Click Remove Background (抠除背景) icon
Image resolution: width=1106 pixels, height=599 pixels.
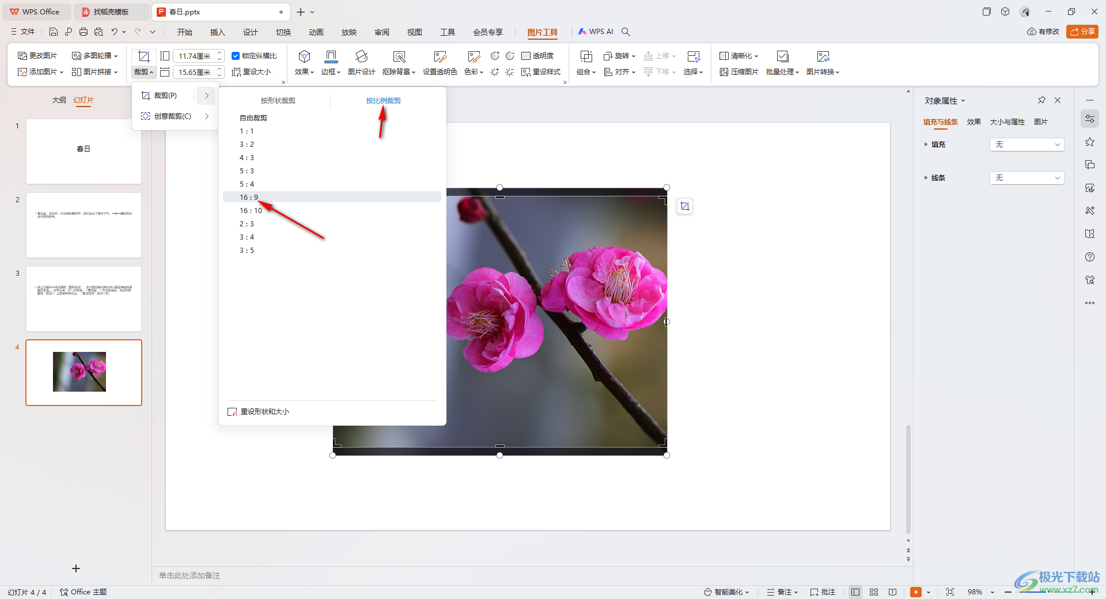(x=399, y=56)
